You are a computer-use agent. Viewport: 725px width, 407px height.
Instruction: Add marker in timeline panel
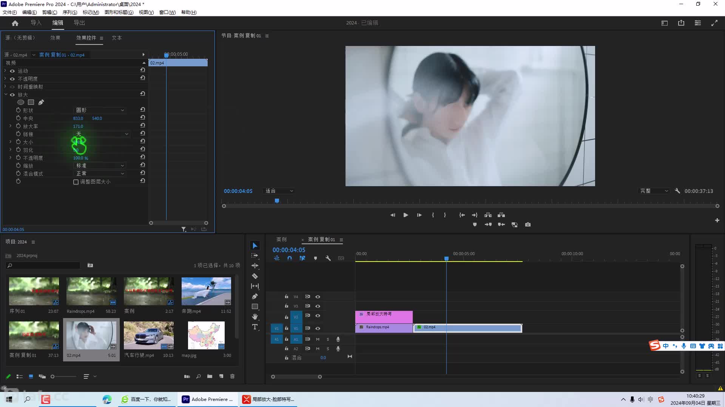point(315,258)
